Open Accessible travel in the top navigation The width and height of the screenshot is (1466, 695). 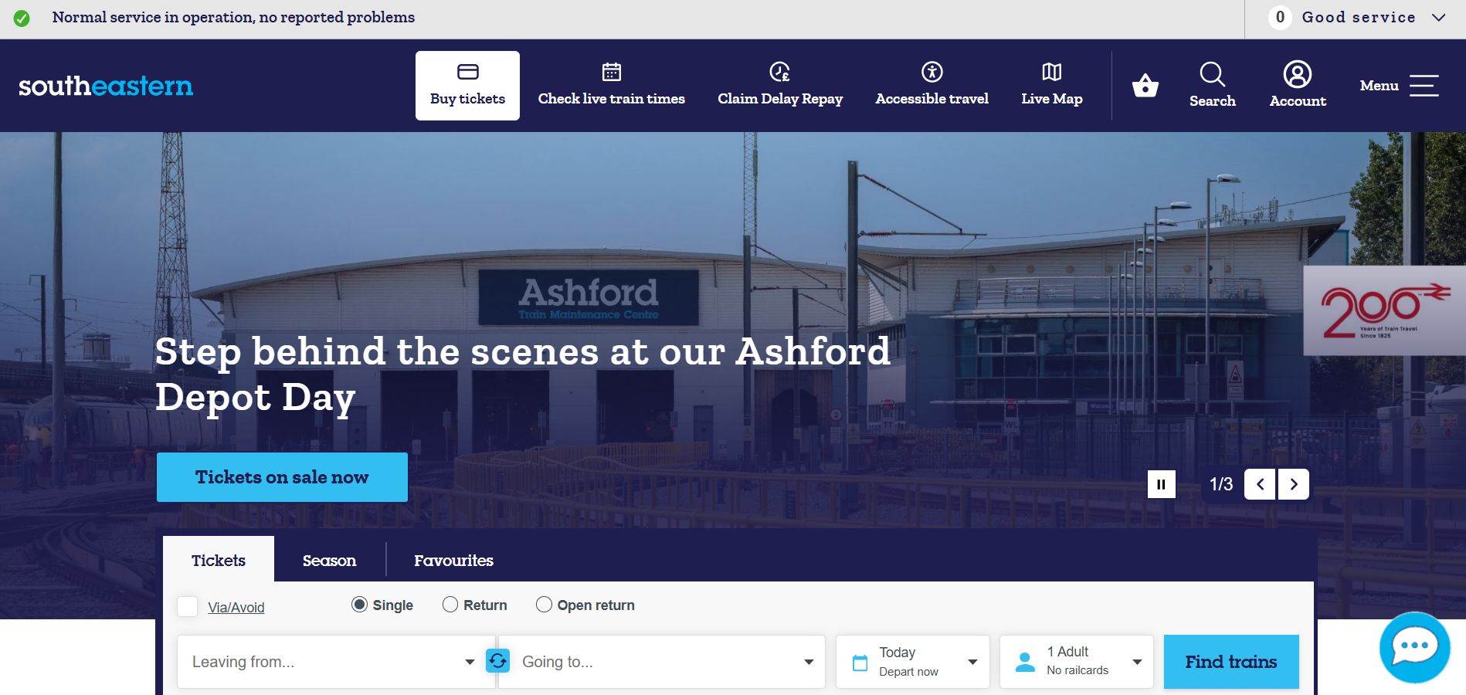tap(932, 86)
